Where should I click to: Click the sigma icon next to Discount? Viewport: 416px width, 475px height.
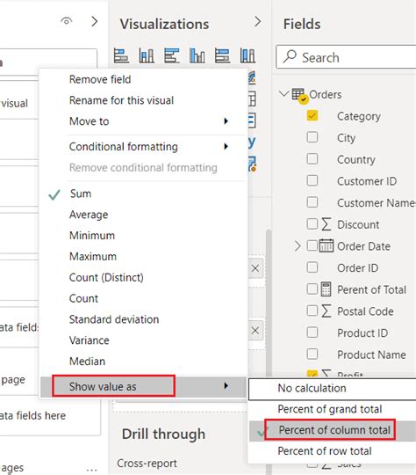pos(326,224)
